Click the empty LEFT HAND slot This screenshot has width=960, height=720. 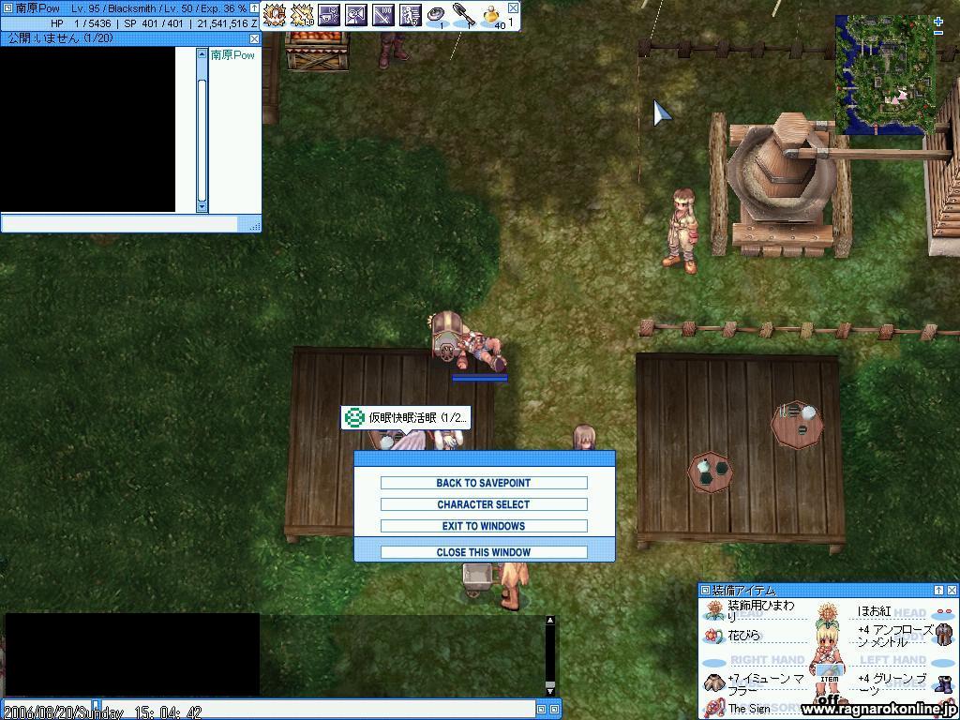coord(943,663)
